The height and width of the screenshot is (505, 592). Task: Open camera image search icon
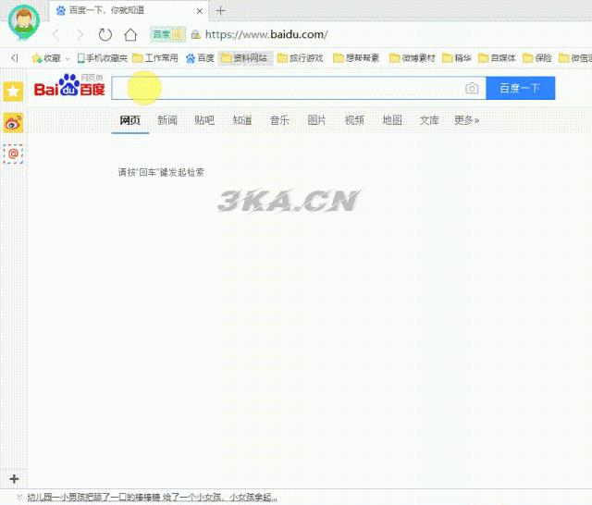coord(472,88)
